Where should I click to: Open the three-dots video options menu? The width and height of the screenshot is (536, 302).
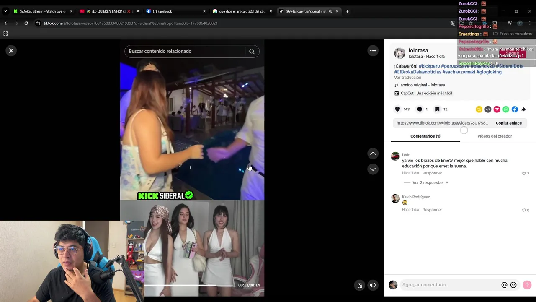click(x=373, y=51)
